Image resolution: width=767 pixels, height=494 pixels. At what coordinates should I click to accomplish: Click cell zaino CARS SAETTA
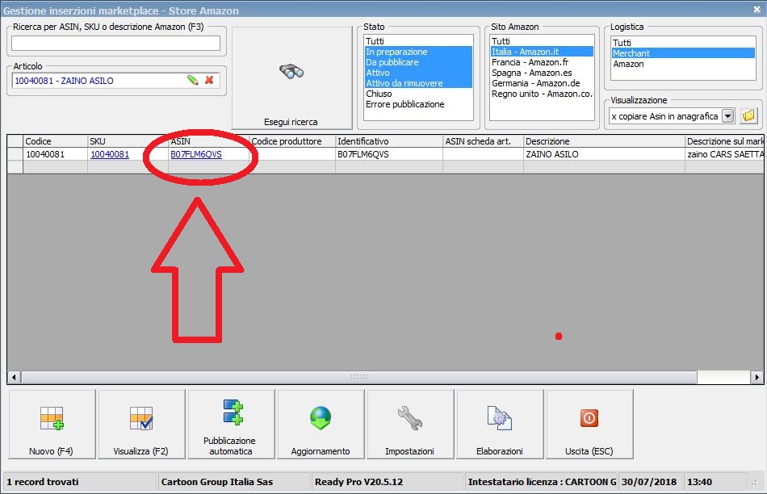tap(724, 154)
